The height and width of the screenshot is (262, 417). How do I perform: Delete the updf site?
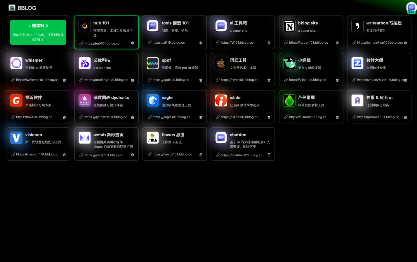(201, 80)
